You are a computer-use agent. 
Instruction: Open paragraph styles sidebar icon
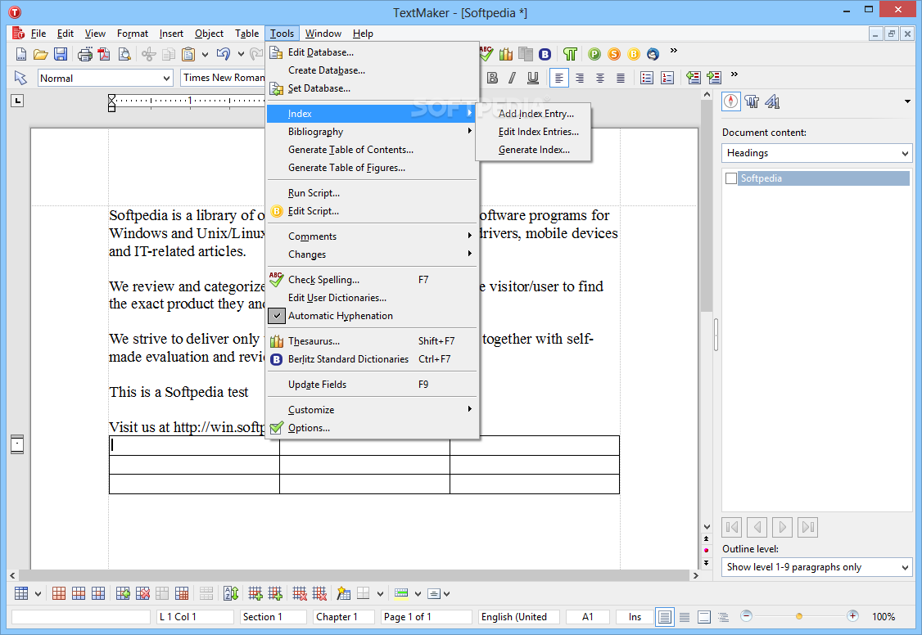tap(752, 101)
